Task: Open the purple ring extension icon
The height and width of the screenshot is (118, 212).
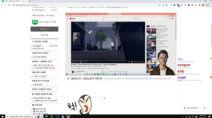Action: (185, 5)
